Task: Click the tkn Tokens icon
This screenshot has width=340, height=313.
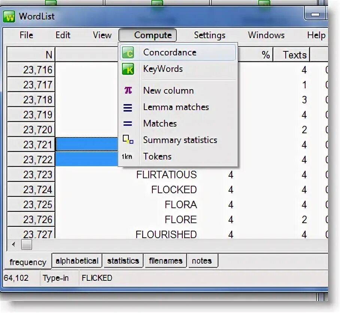Action: click(127, 156)
